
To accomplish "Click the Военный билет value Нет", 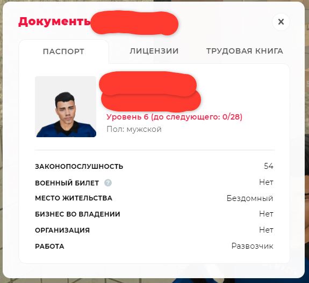I will (266, 182).
